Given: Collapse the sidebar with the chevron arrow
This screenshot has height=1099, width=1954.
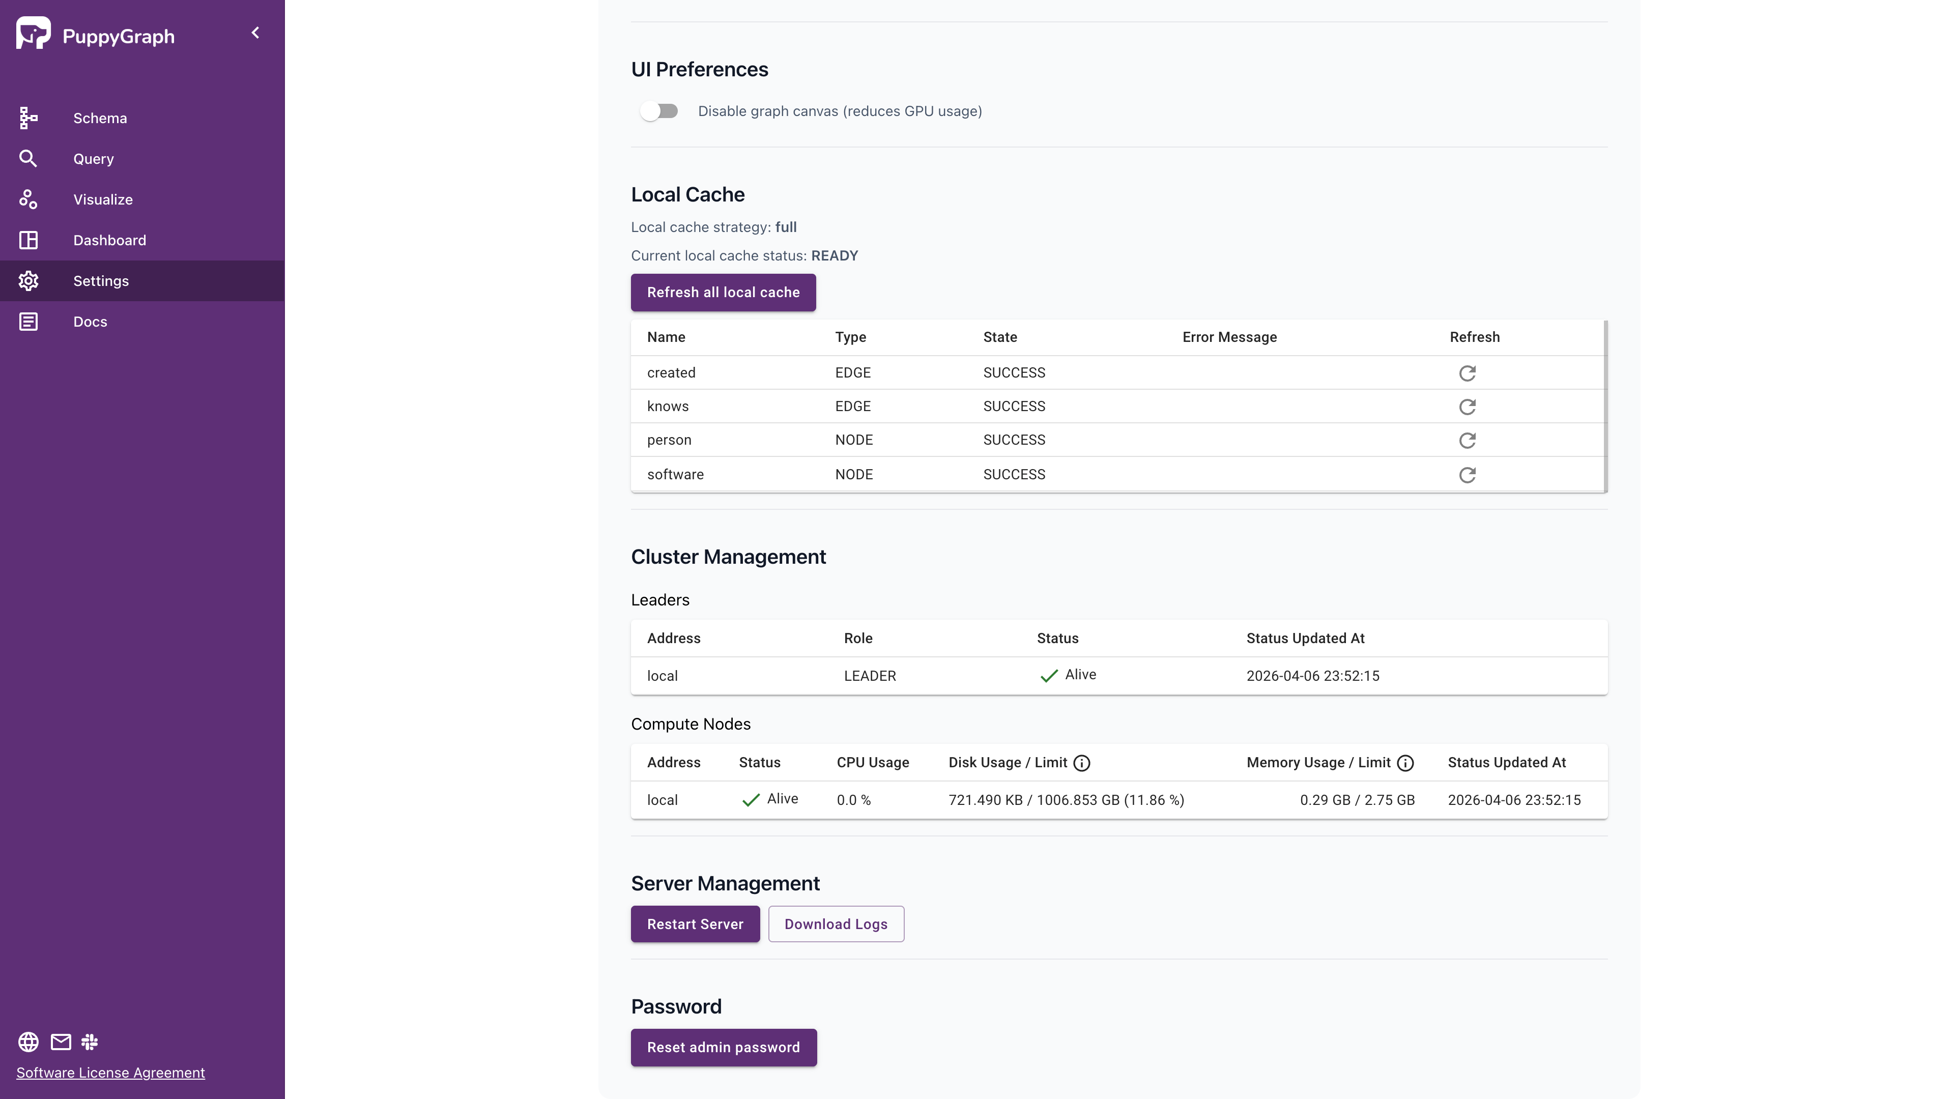Looking at the screenshot, I should click(x=255, y=33).
